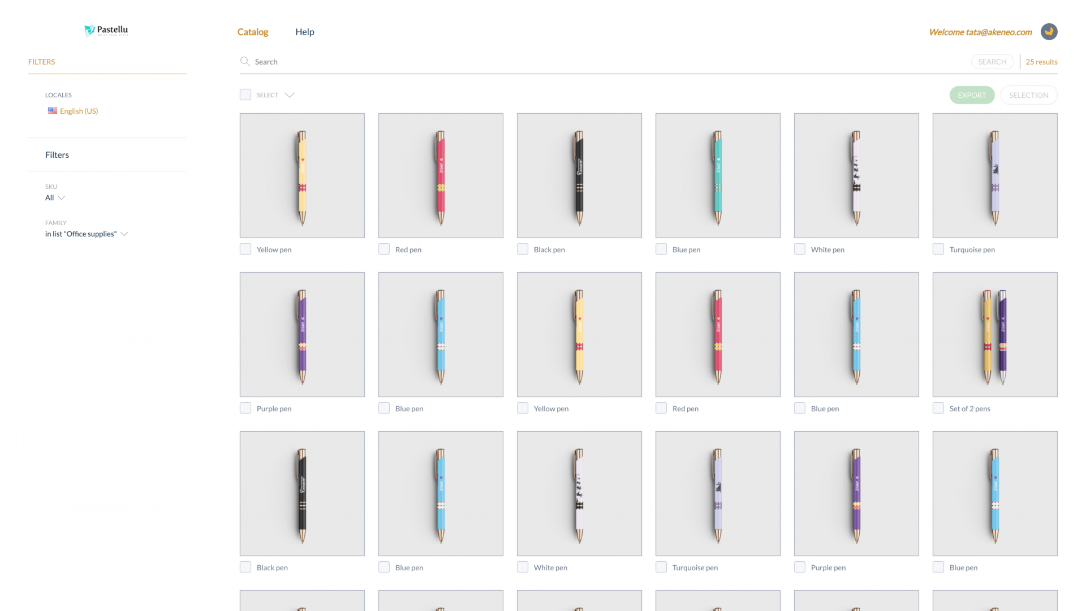This screenshot has width=1086, height=611.
Task: Toggle the select-all checkbox
Action: click(245, 94)
